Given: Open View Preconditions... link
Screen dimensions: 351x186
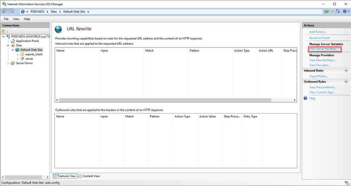Looking at the screenshot, I should coord(323,87).
